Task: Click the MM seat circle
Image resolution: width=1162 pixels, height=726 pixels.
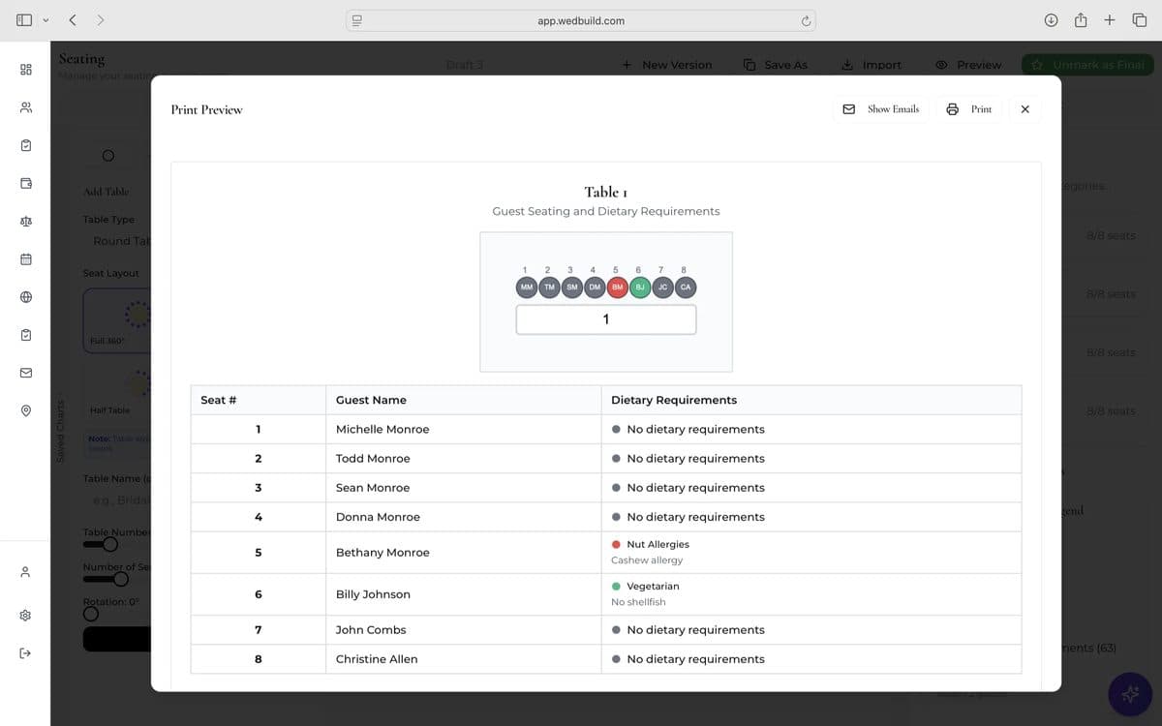Action: click(527, 287)
